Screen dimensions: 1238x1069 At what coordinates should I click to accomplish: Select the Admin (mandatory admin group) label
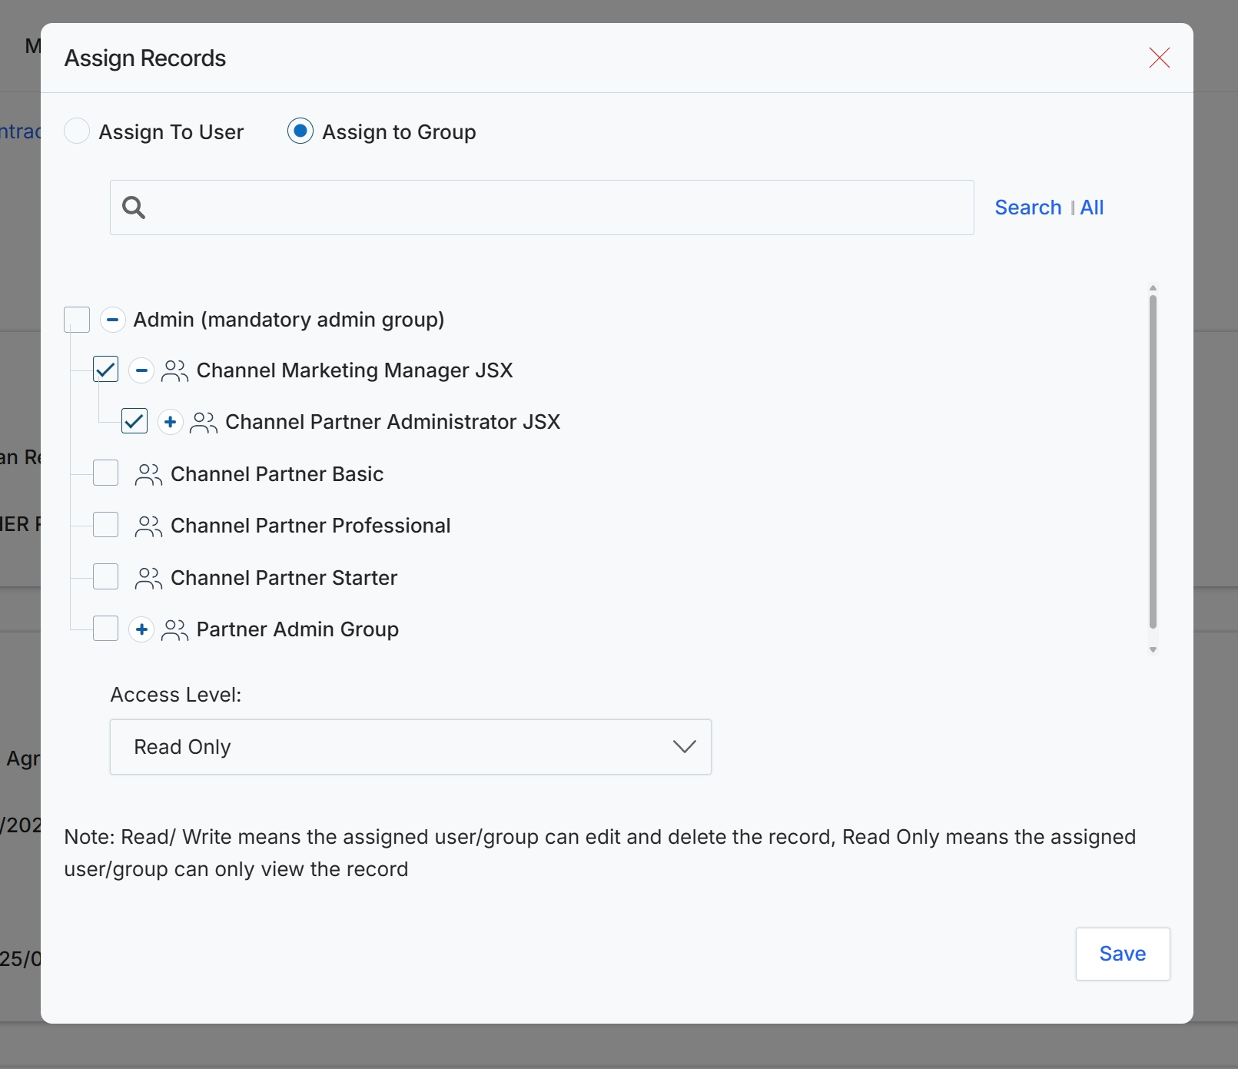[x=289, y=320]
